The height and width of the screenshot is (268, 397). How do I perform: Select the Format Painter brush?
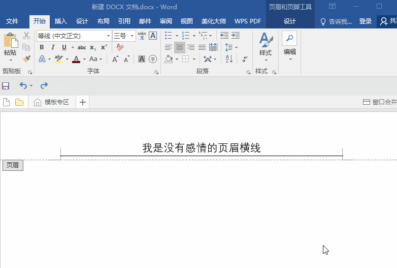coord(26,59)
